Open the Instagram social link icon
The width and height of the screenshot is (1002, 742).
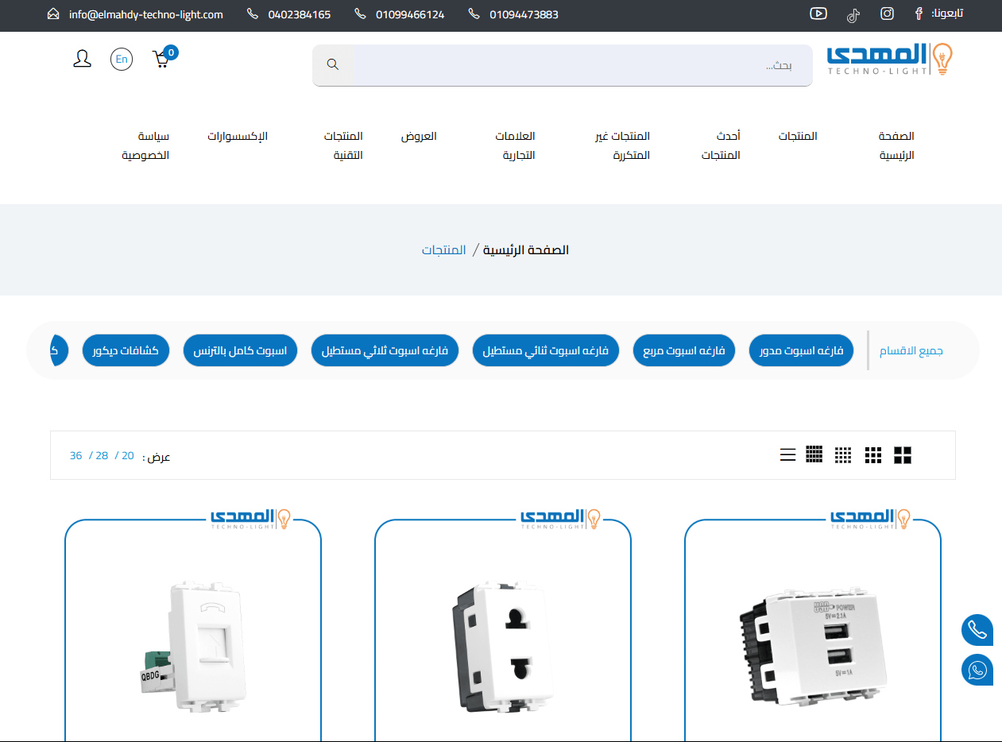[887, 14]
